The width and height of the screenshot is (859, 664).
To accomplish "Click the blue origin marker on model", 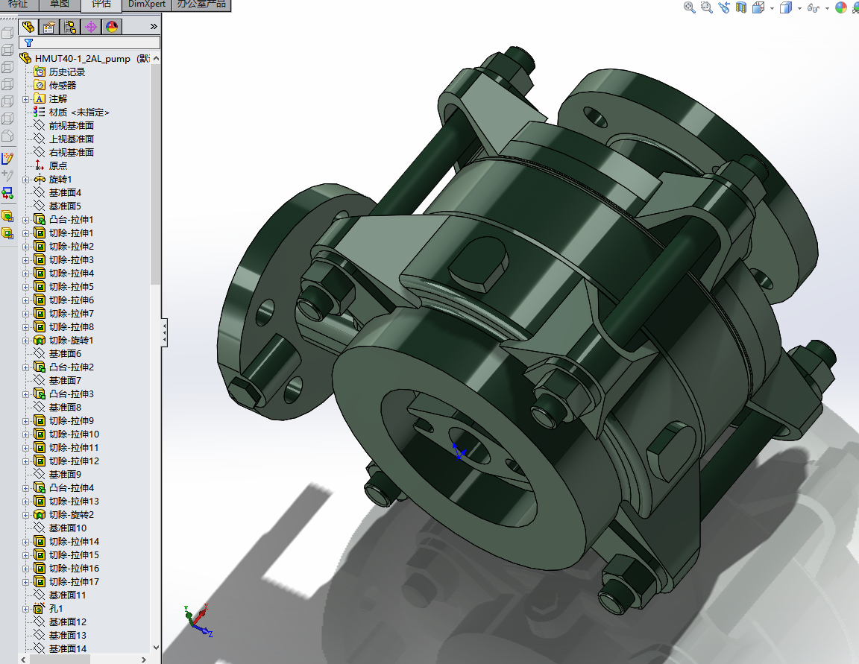I will (459, 452).
